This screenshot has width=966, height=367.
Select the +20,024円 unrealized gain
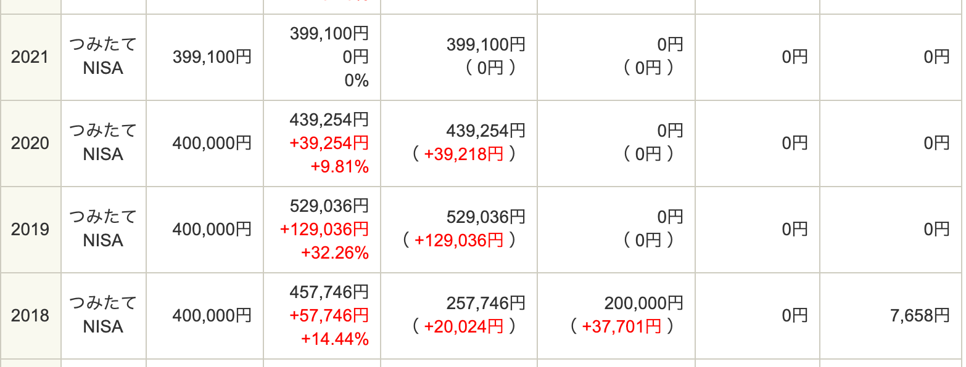463,327
